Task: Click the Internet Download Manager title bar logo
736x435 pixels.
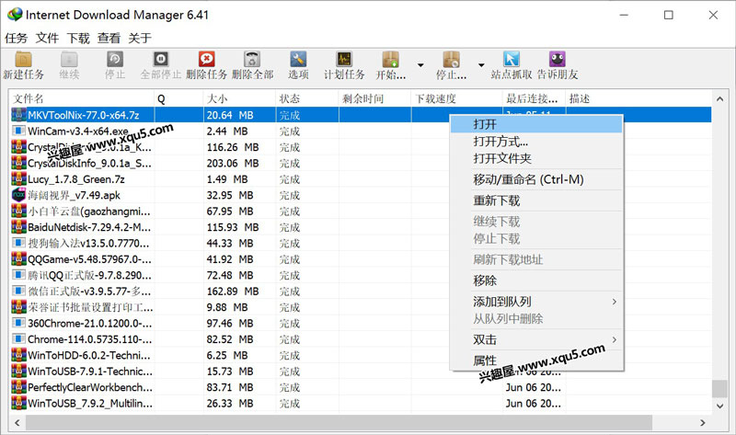Action: click(15, 15)
